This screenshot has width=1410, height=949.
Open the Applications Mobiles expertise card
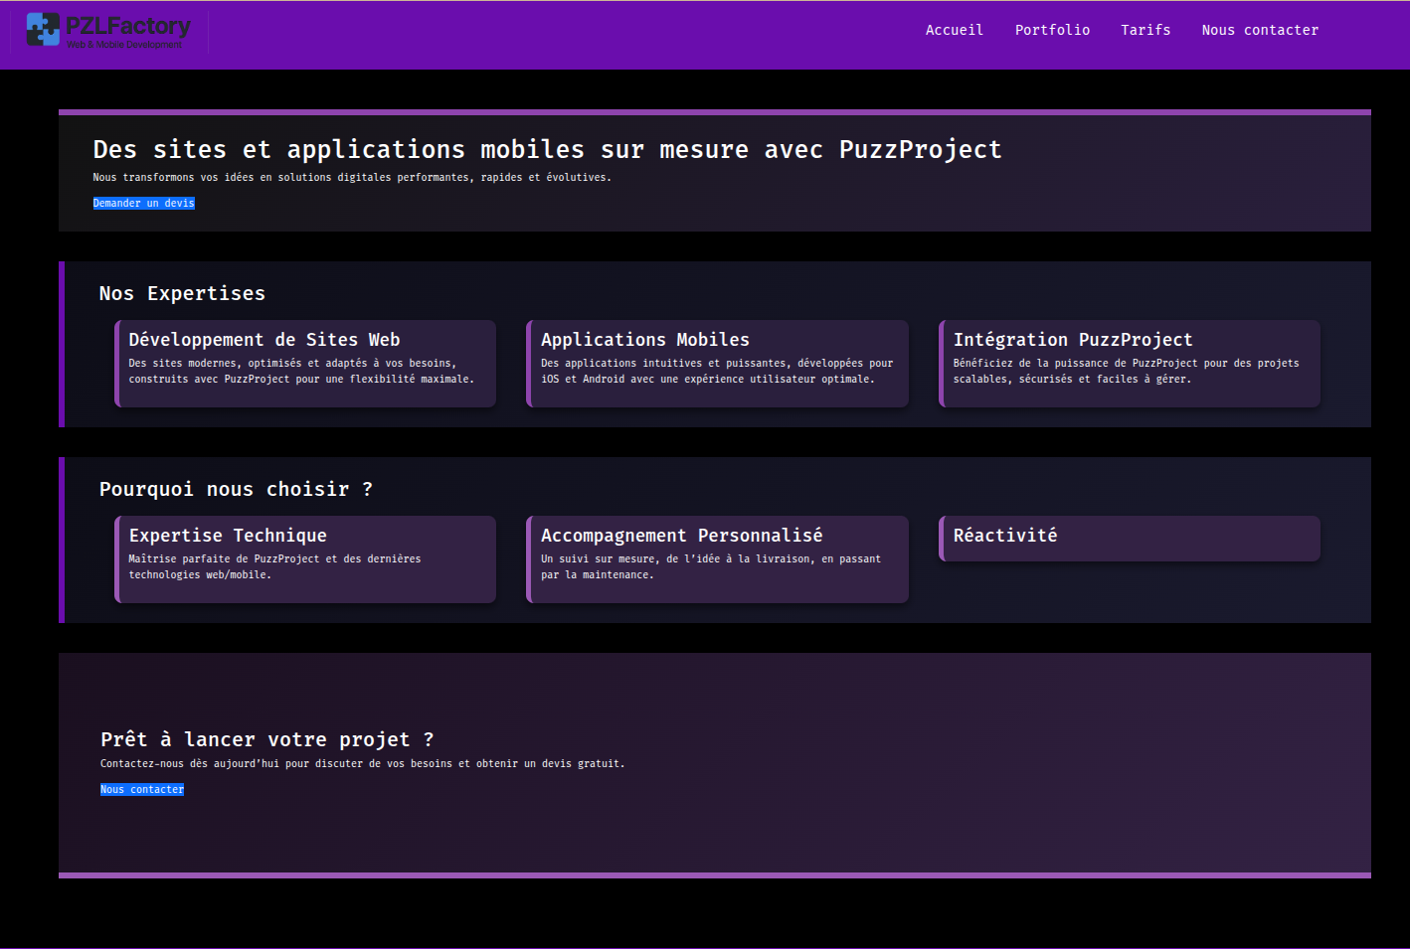(717, 364)
